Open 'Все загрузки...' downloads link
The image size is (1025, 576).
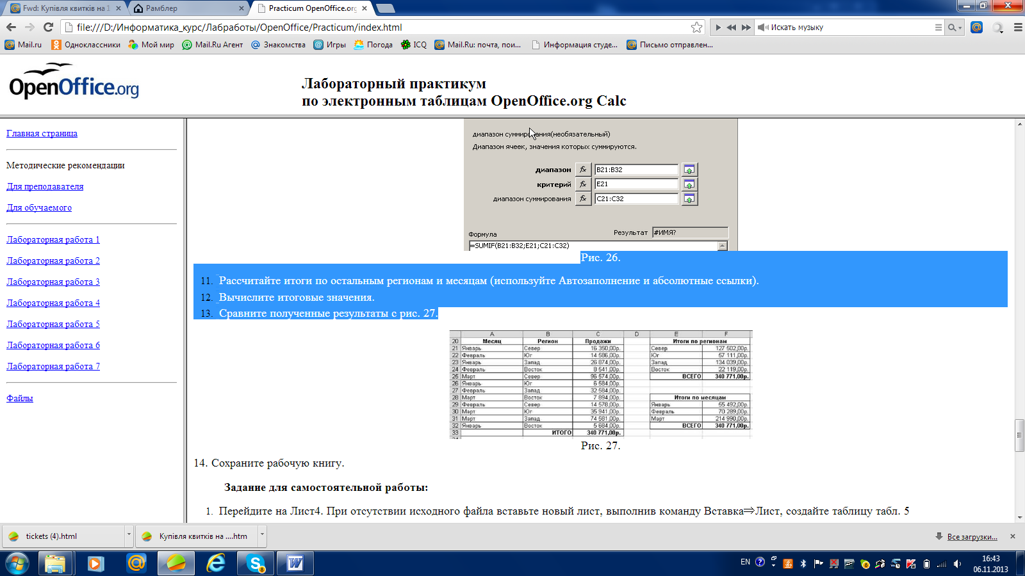(x=972, y=536)
